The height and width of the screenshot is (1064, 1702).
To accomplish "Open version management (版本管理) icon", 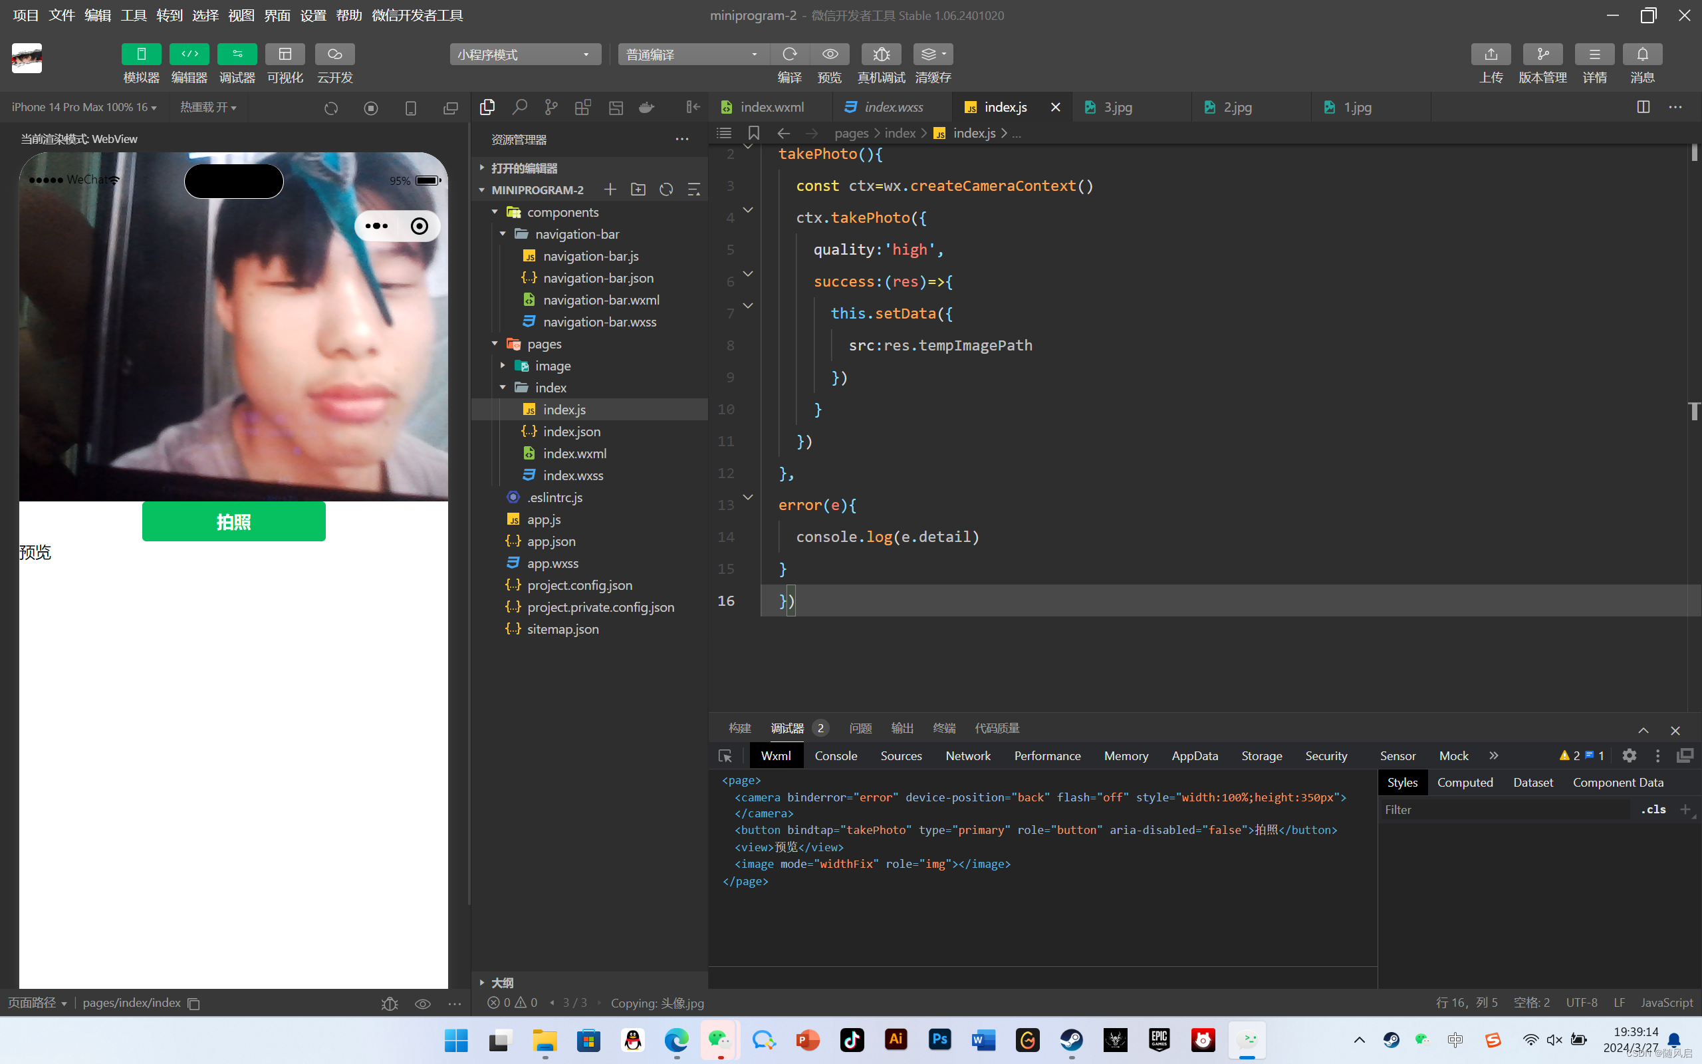I will coord(1542,54).
